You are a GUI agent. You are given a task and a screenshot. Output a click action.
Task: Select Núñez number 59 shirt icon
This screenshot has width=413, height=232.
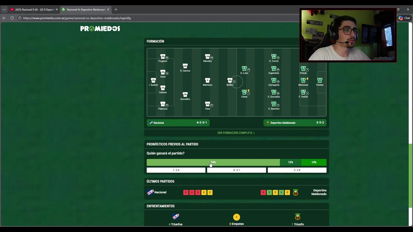tap(230, 81)
